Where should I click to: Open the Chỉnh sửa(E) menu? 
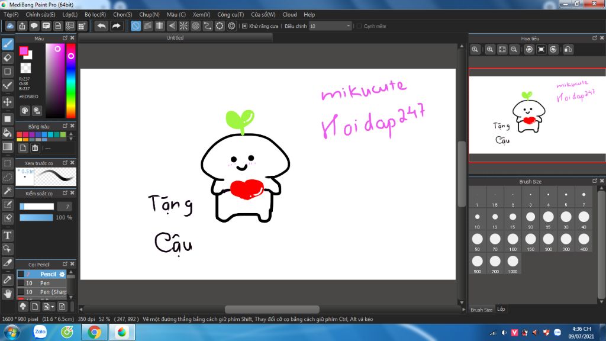point(41,14)
